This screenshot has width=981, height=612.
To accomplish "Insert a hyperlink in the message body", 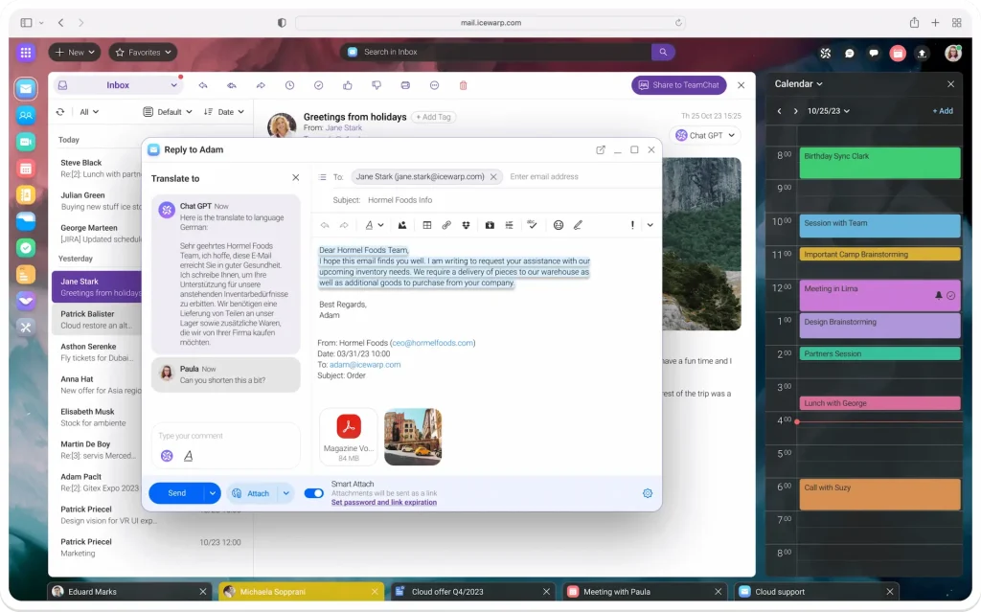I will pyautogui.click(x=446, y=224).
